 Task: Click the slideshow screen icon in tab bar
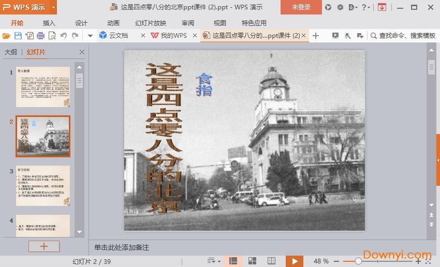pyautogui.click(x=335, y=35)
